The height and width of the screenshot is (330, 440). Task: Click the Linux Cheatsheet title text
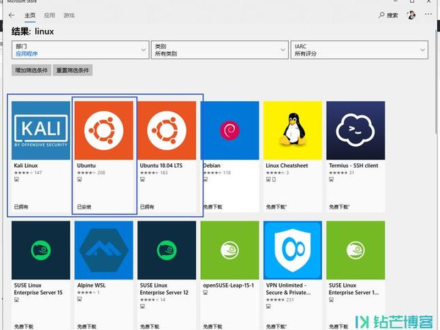[287, 166]
